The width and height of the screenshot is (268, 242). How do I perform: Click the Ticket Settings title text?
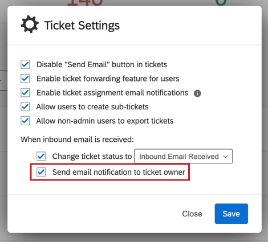[x=82, y=26]
